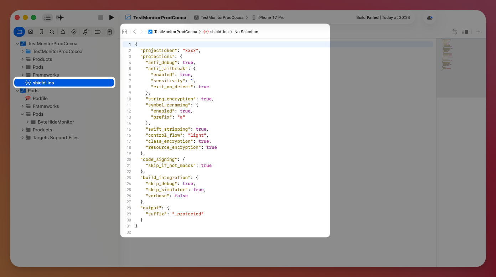
Task: Open the Report navigator tab
Action: click(x=109, y=32)
